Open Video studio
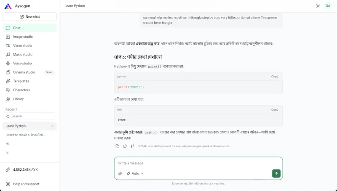 click(30, 46)
